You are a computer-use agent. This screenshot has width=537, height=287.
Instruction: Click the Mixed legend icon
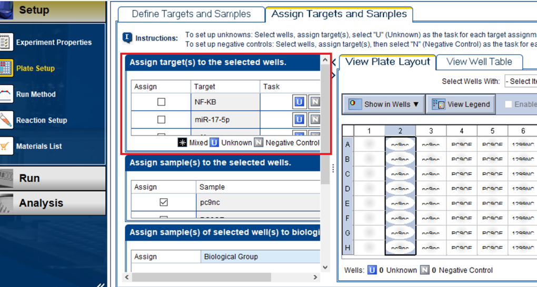tap(182, 142)
